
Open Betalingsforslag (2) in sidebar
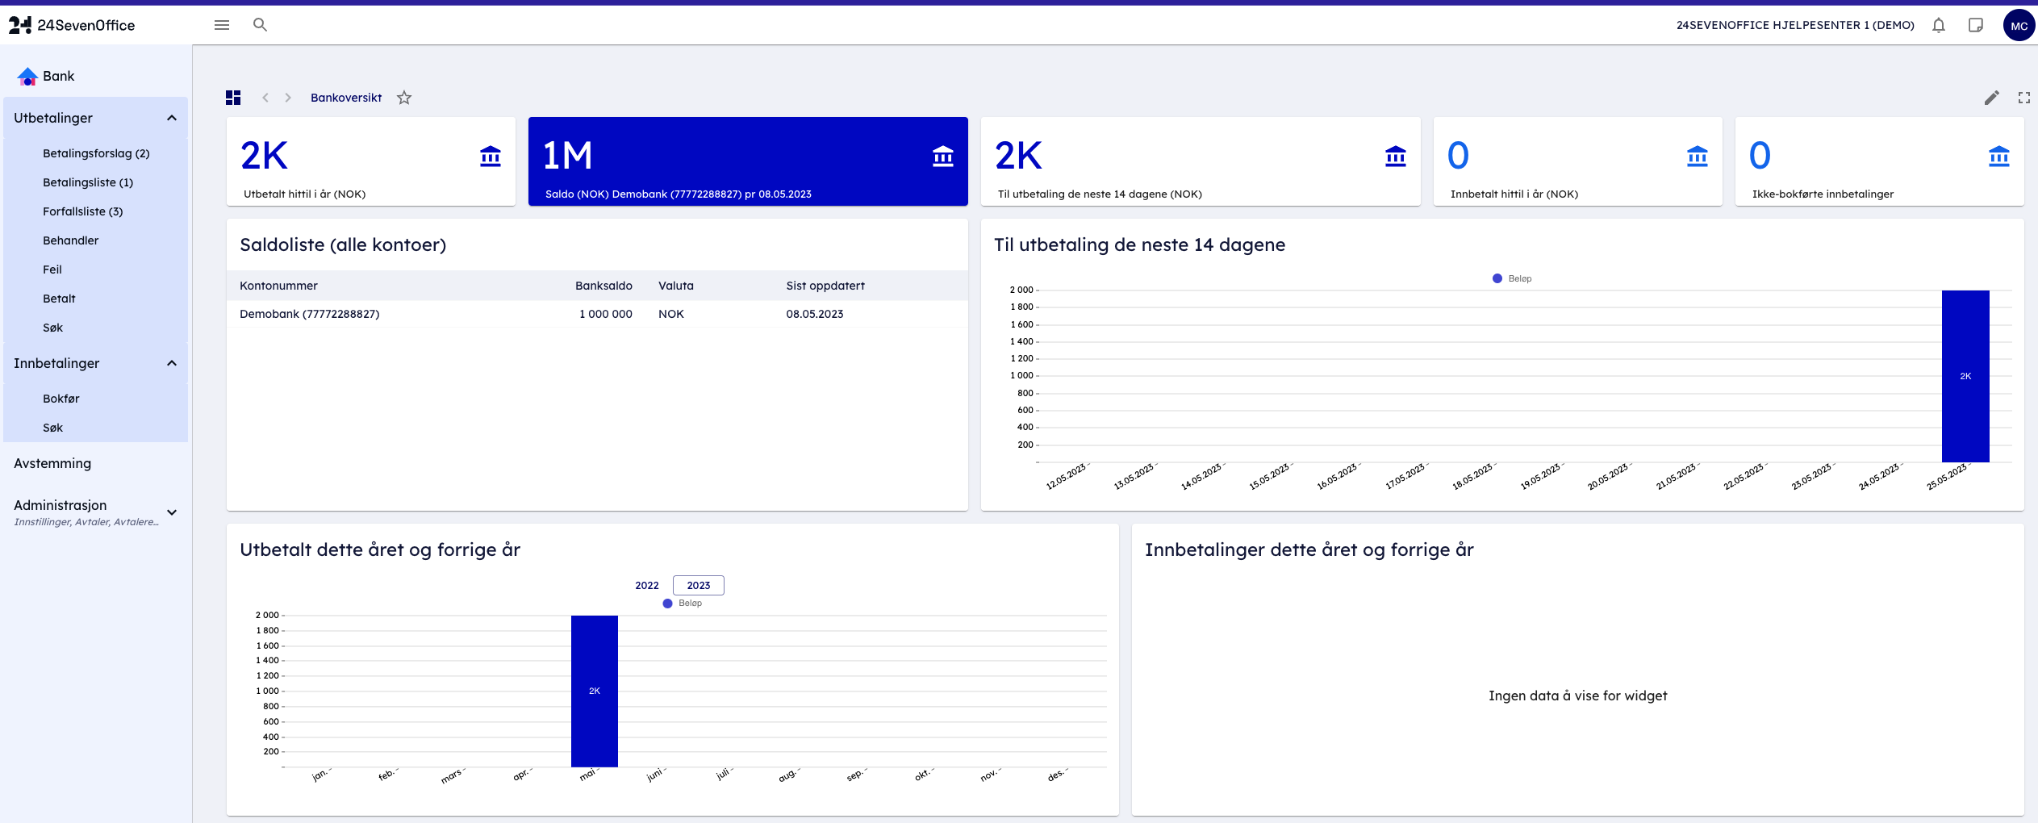pyautogui.click(x=96, y=153)
